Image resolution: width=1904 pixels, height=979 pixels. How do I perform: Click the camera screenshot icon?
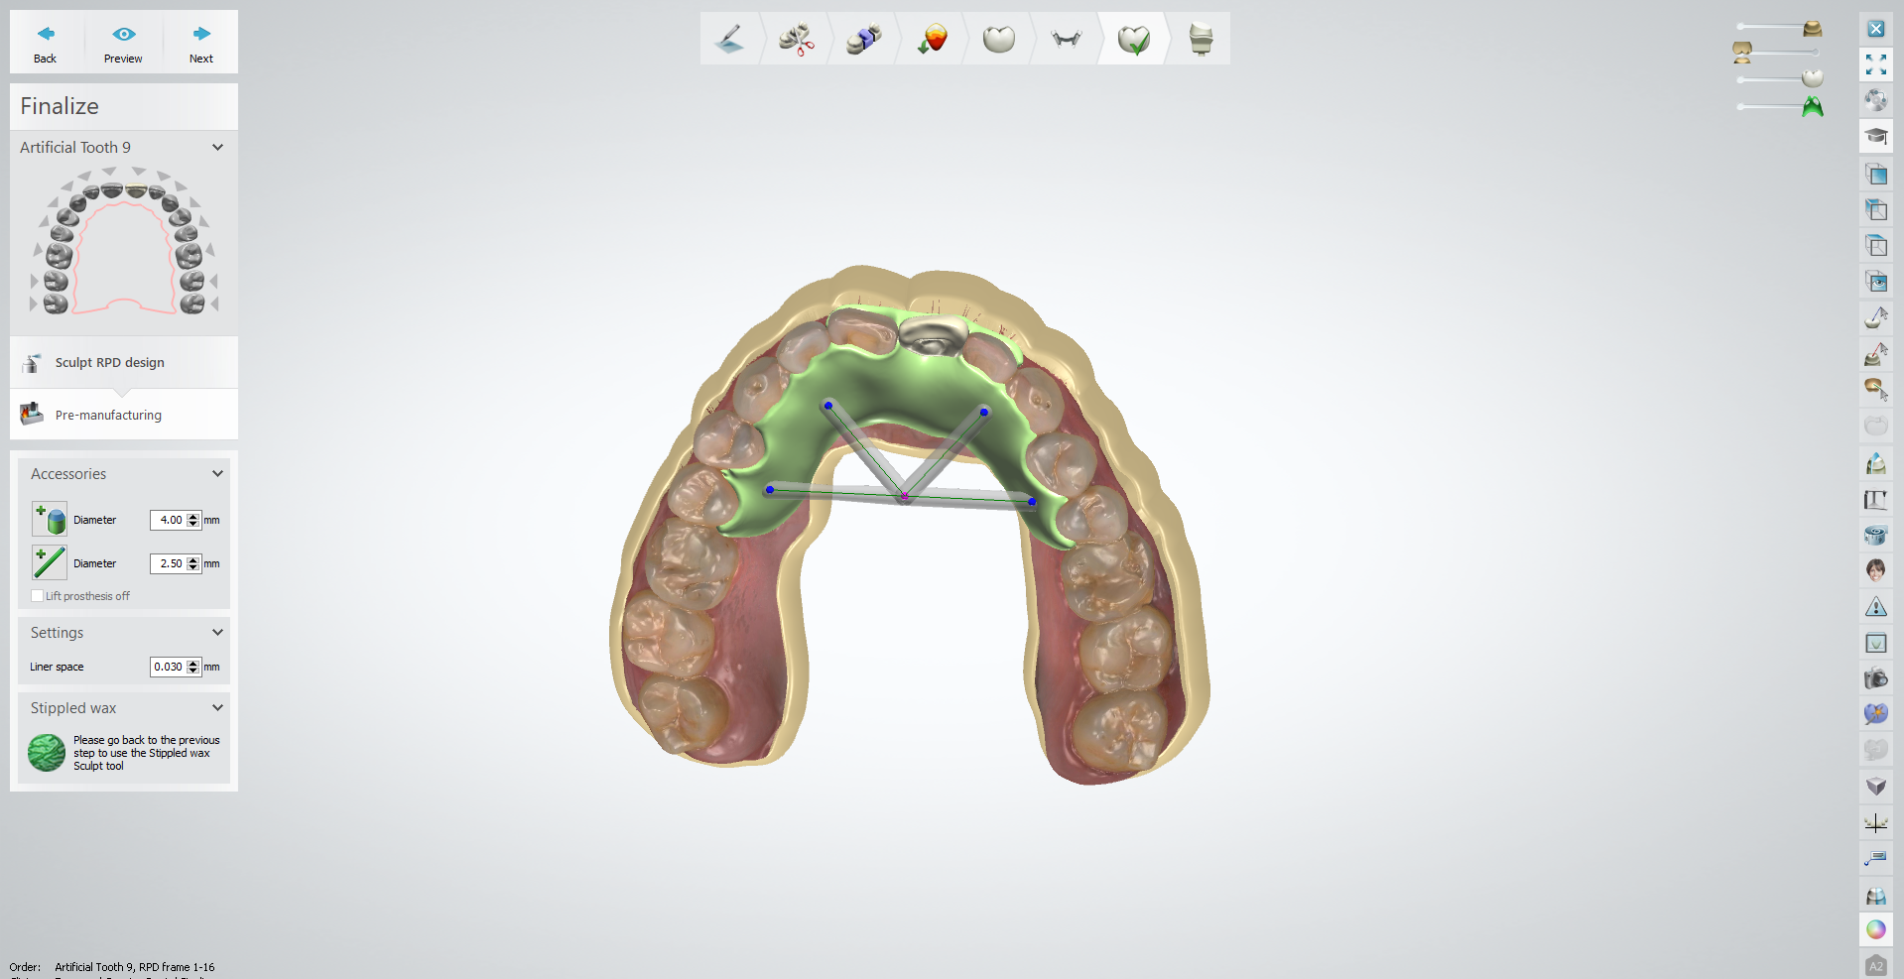pos(1875,678)
